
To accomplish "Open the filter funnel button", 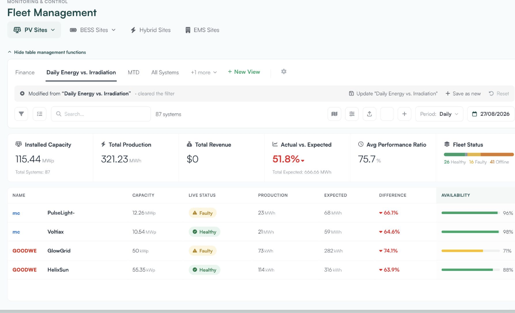I will tap(21, 114).
